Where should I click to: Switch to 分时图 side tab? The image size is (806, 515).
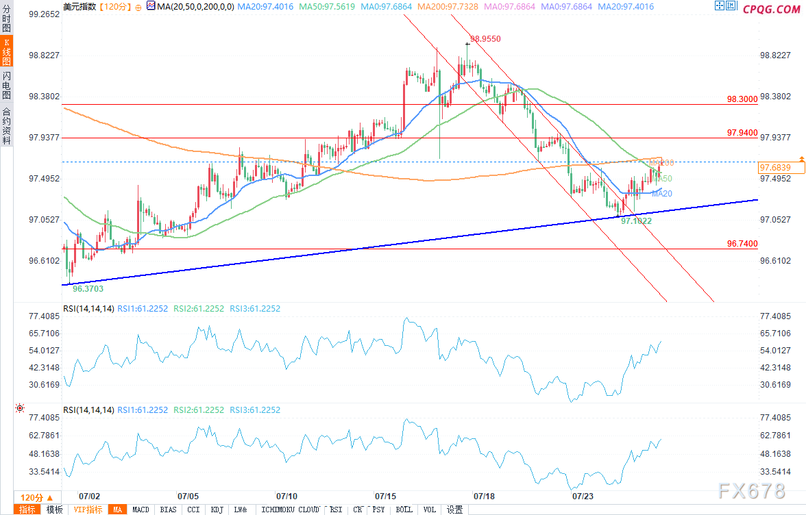pos(6,21)
